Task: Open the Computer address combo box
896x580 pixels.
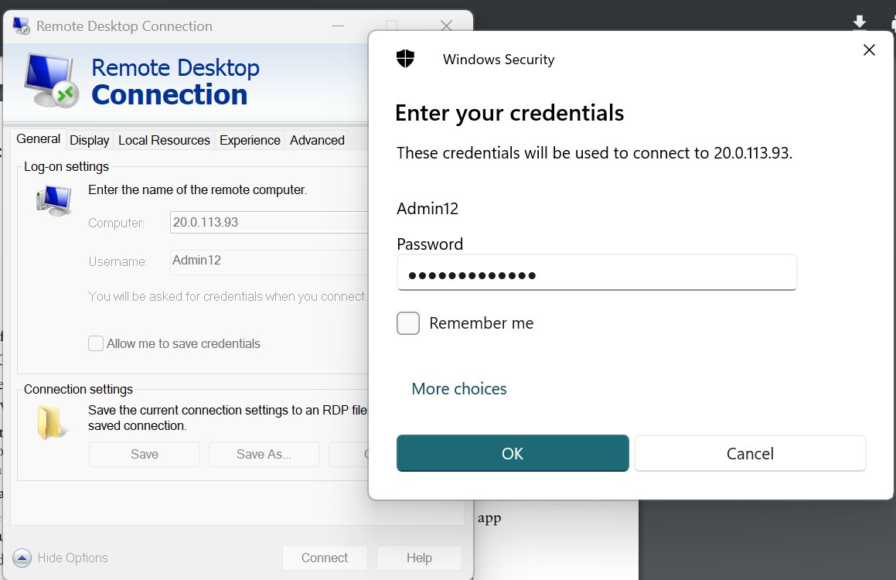Action: [x=269, y=222]
